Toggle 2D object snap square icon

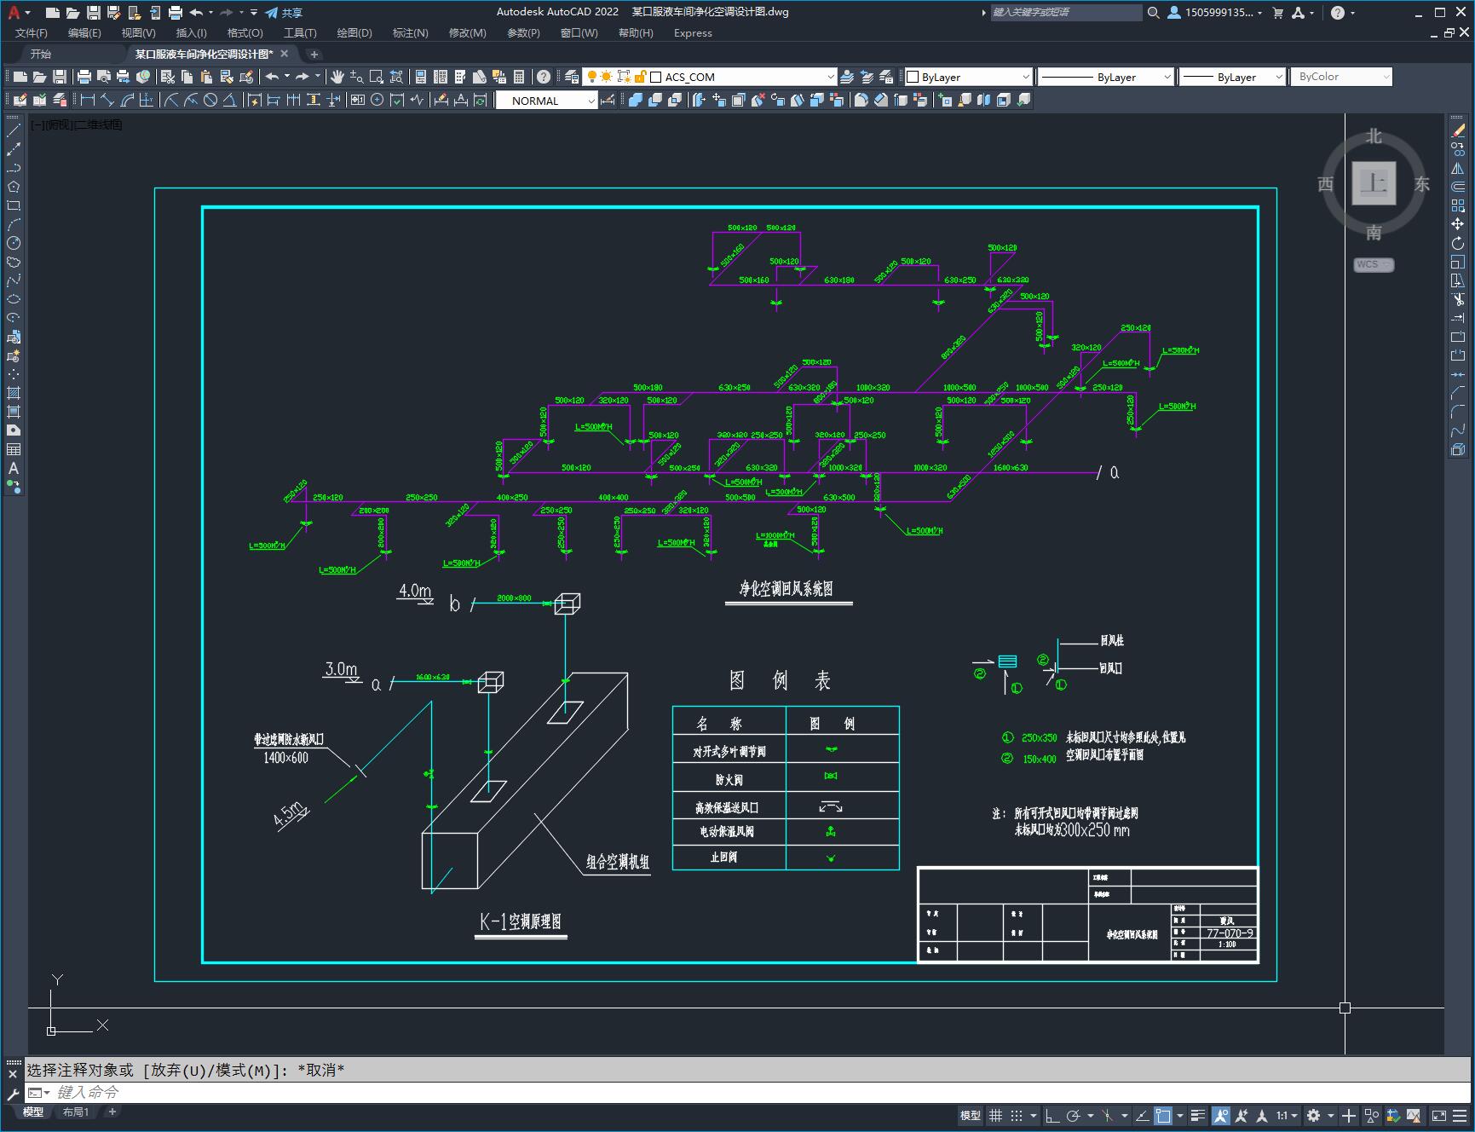pos(1163,1115)
